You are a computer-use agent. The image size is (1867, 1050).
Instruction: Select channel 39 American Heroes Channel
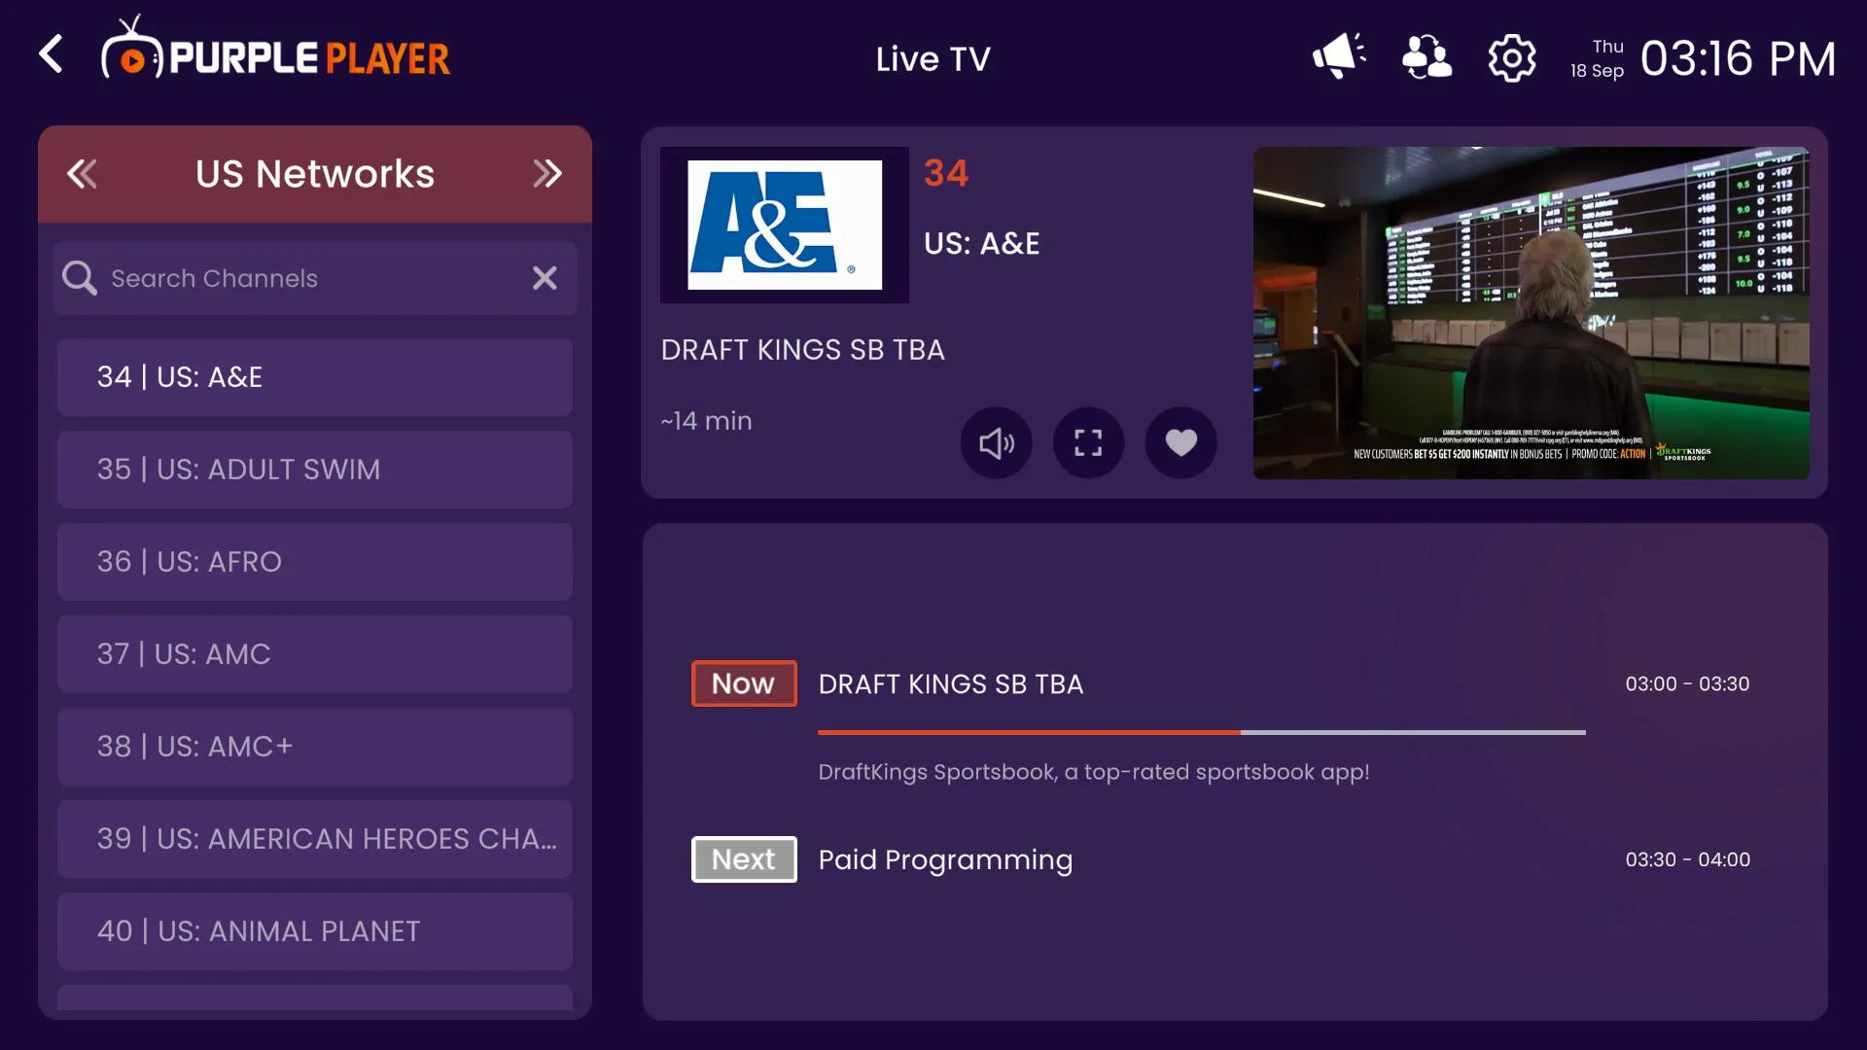tap(315, 839)
